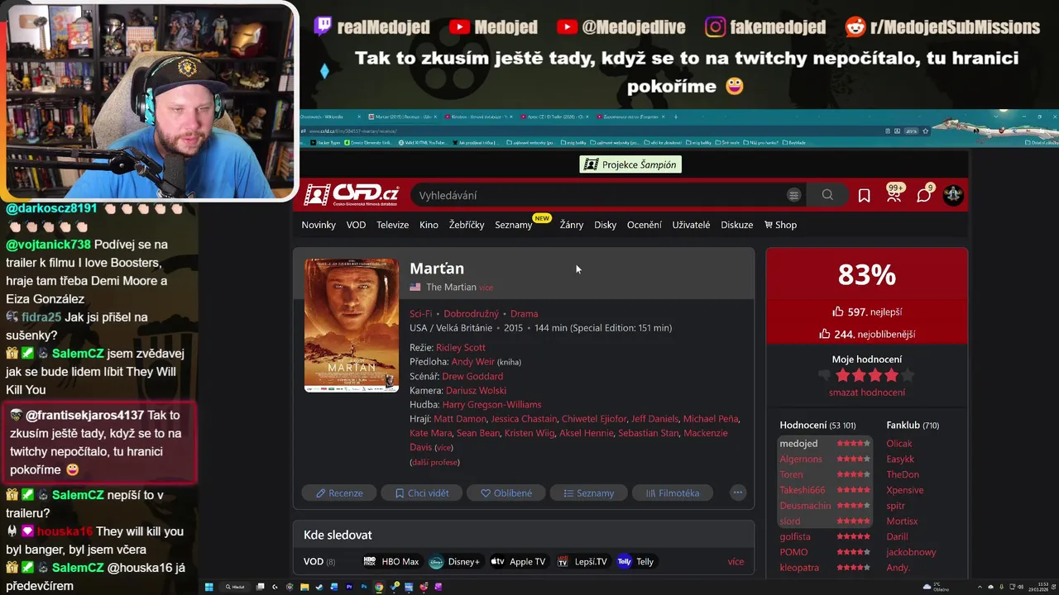Open Seznamy in the top navigation

(x=514, y=225)
